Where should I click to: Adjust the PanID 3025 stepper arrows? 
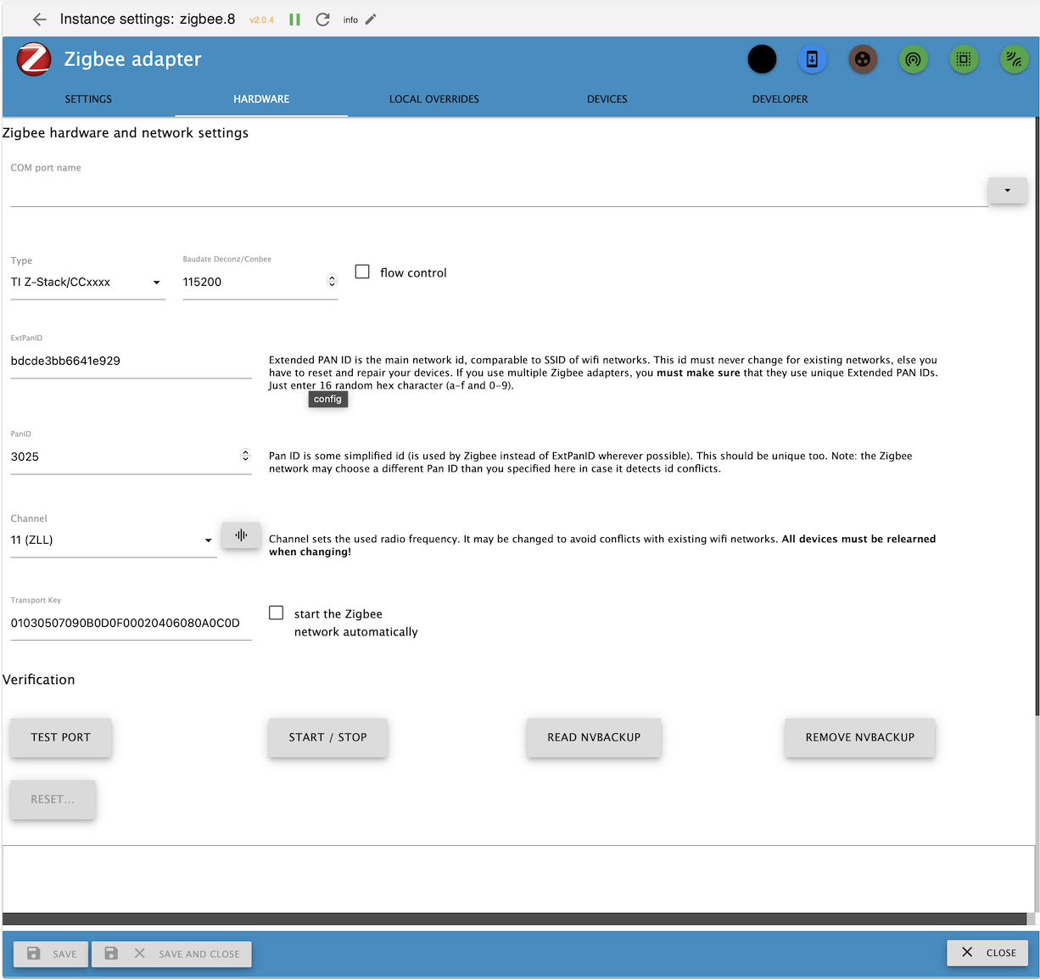point(245,456)
